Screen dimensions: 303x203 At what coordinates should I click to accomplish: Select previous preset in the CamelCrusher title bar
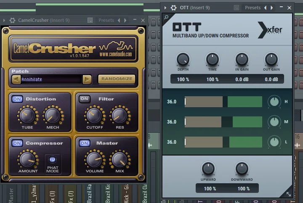pos(119,20)
